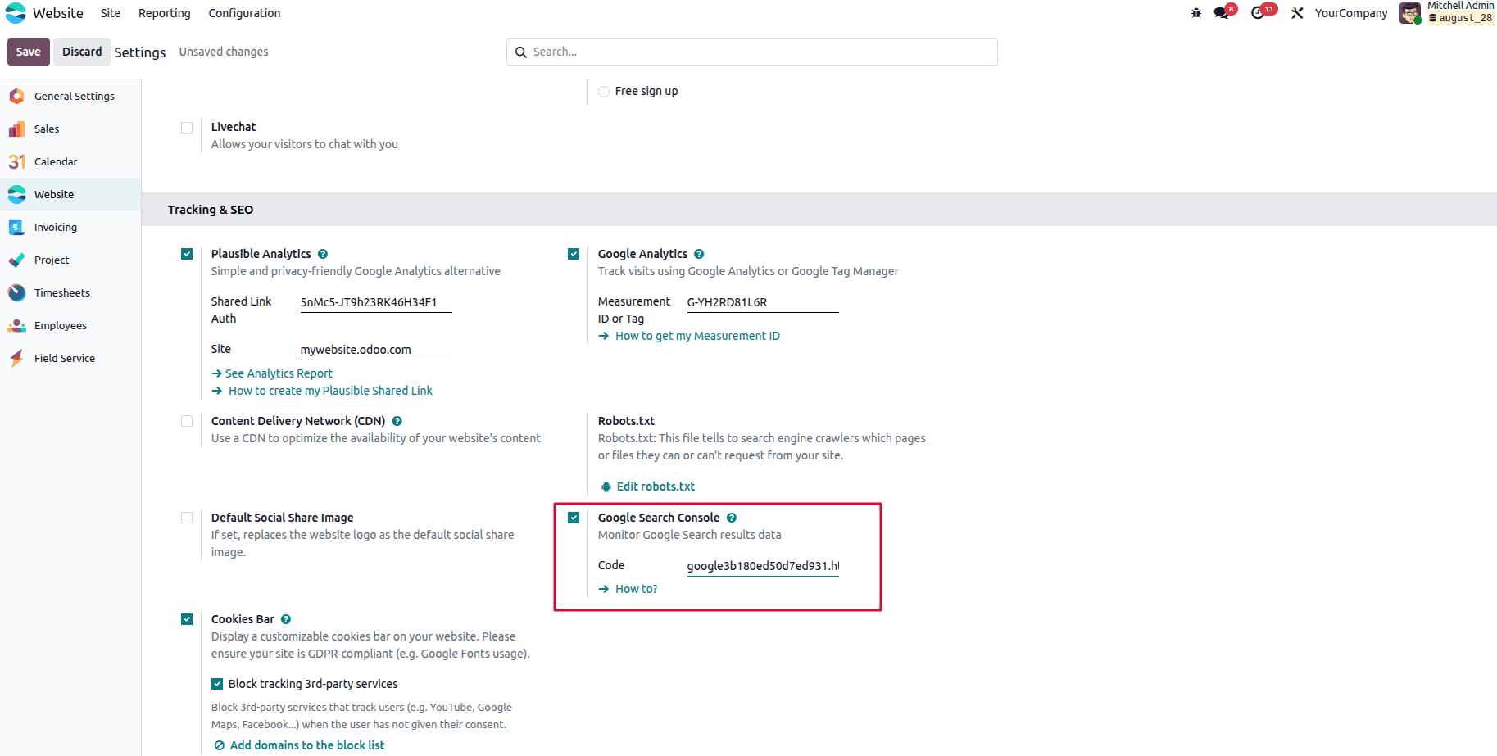Open the Invoicing settings section
Image resolution: width=1497 pixels, height=756 pixels.
[x=70, y=227]
